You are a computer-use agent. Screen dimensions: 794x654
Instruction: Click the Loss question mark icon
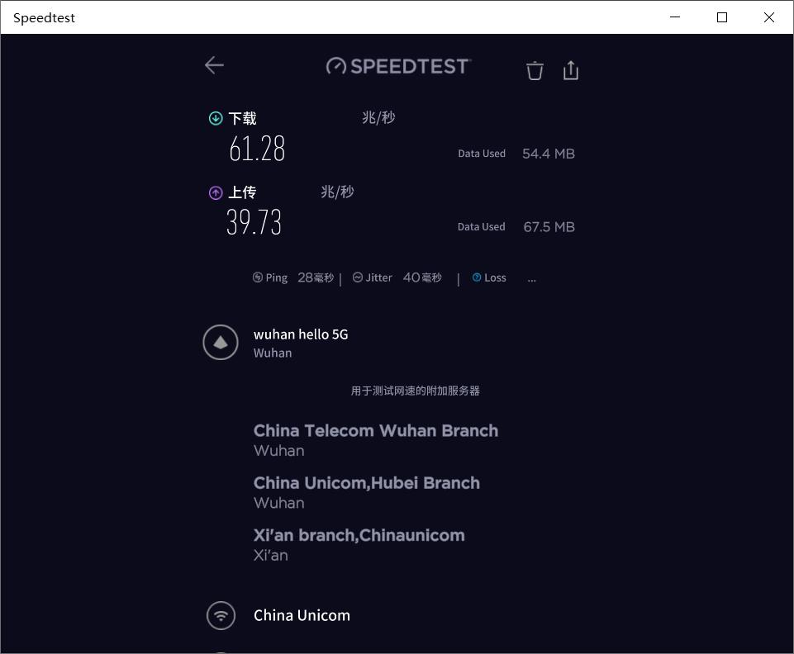[x=477, y=277]
